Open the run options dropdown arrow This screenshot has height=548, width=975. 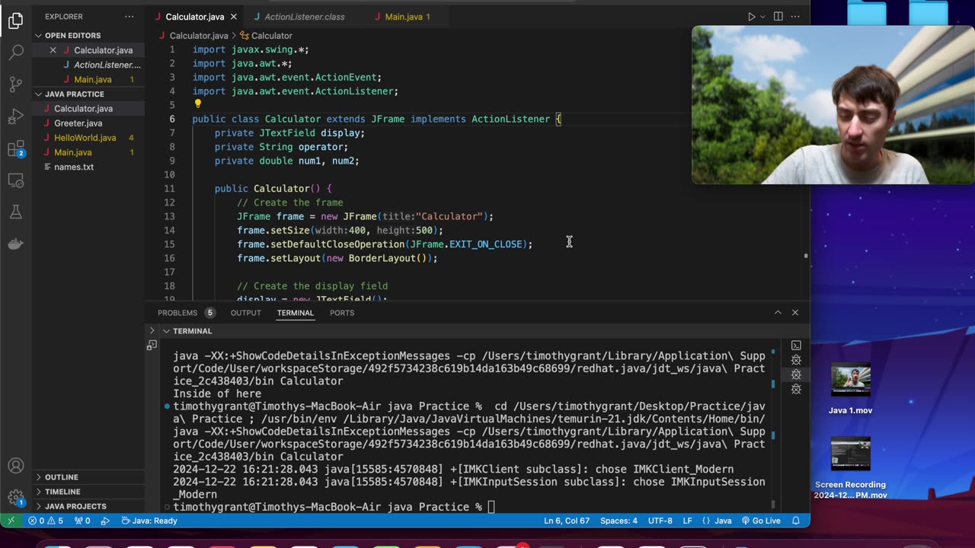point(762,17)
